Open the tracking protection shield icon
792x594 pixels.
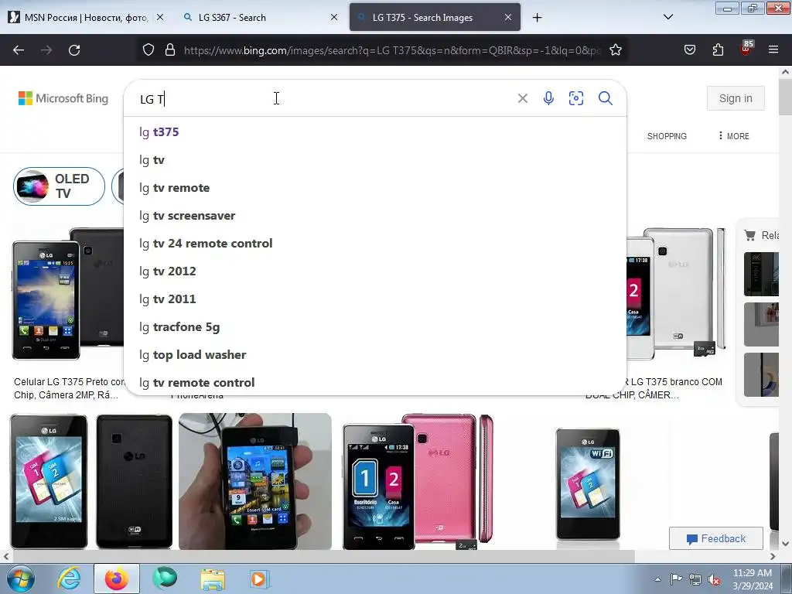148,50
